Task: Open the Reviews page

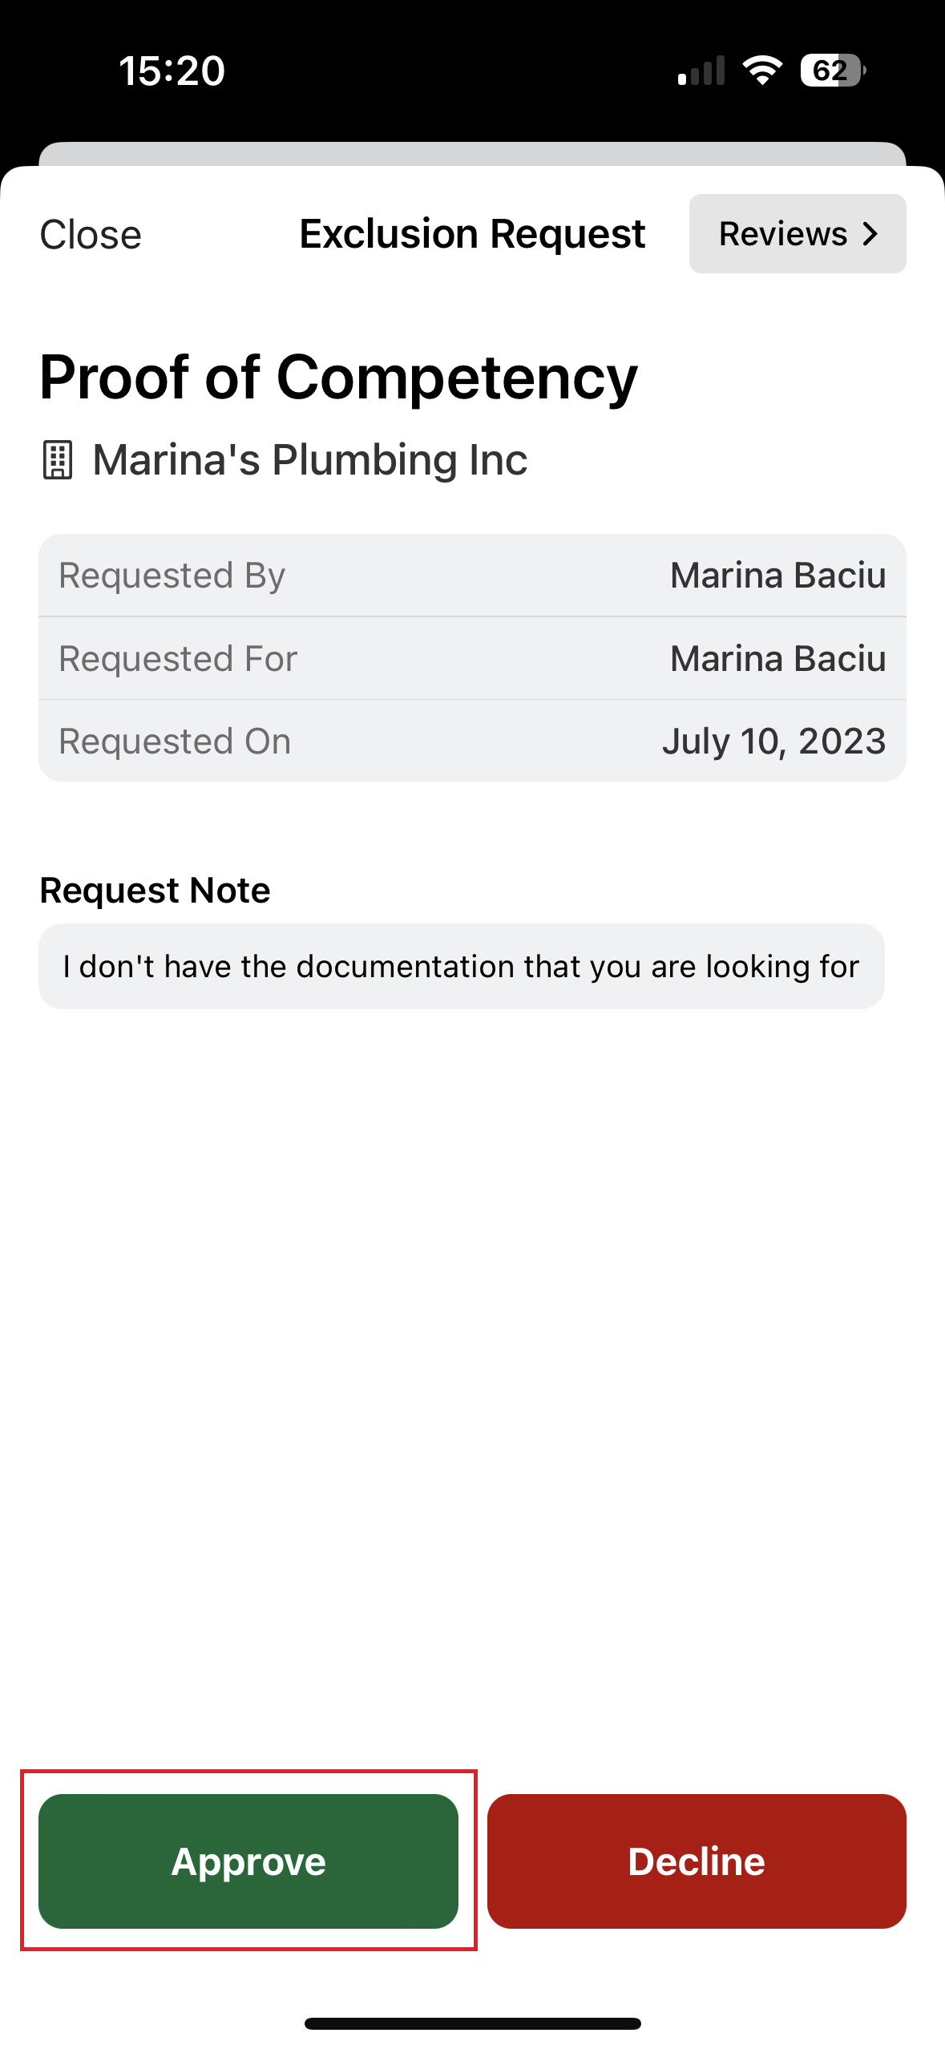Action: coord(797,234)
